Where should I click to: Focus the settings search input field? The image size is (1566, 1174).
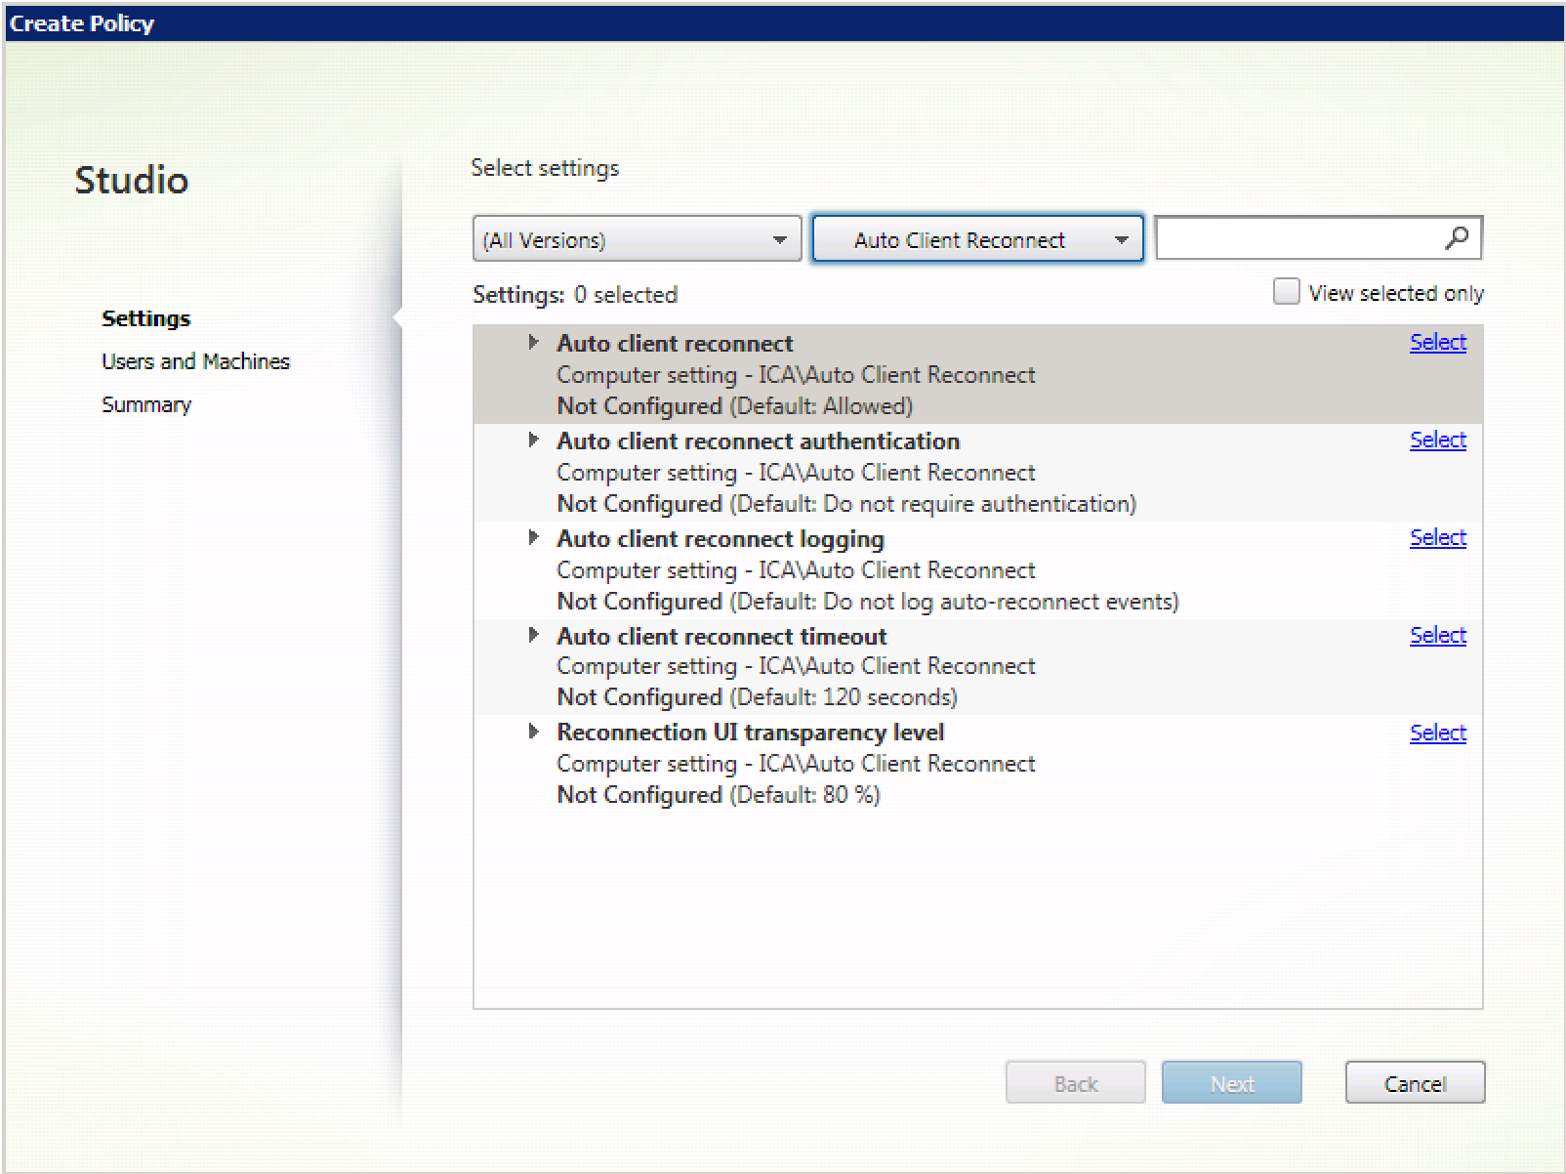1297,238
